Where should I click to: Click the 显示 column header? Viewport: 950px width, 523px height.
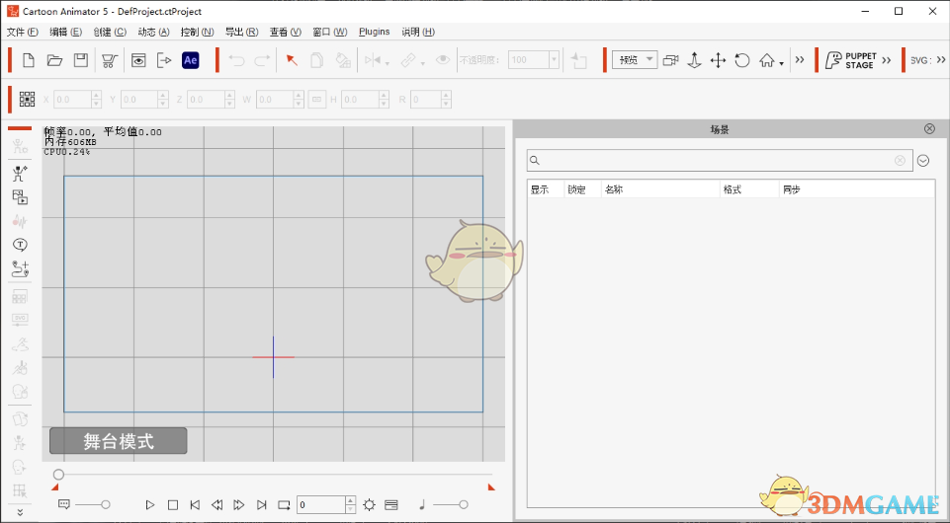pyautogui.click(x=546, y=189)
